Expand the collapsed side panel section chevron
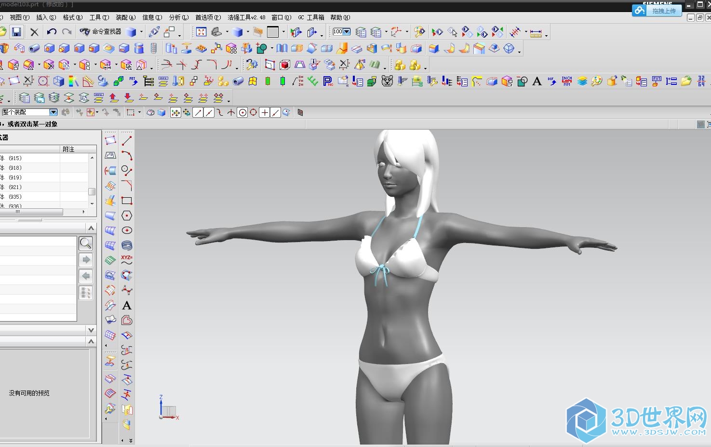The image size is (711, 447). (91, 330)
